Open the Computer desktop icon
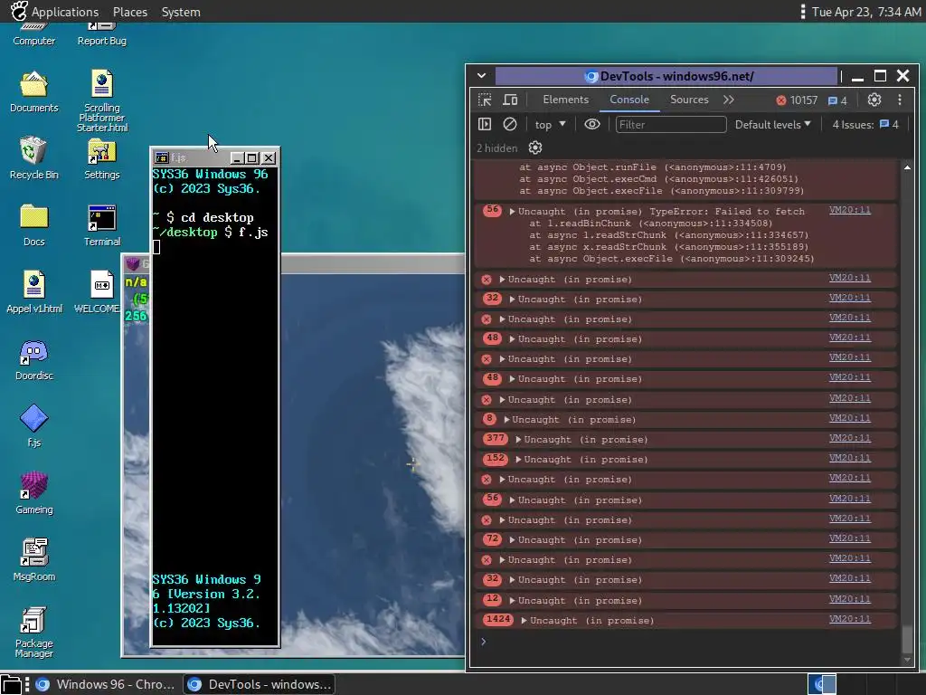 tap(33, 34)
